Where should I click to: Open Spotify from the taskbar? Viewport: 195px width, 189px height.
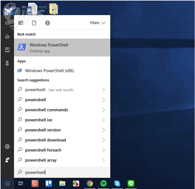pyautogui.click(x=103, y=183)
